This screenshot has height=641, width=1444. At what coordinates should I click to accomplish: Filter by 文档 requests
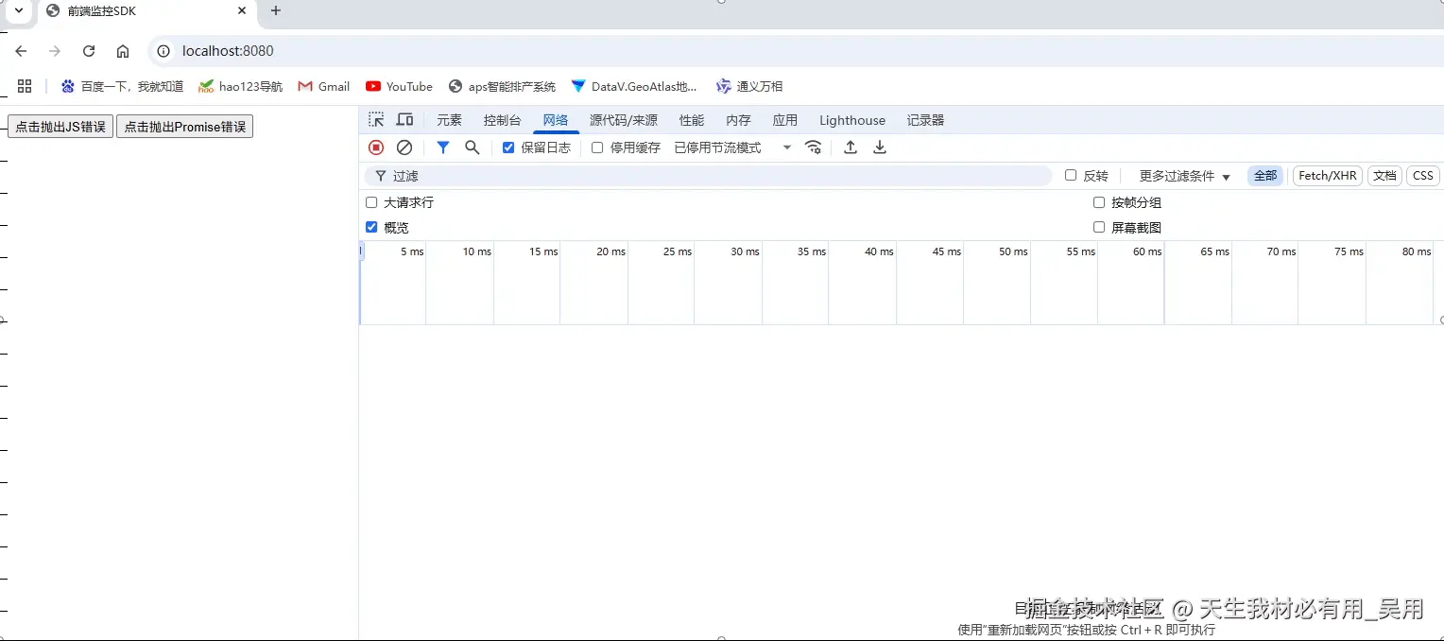click(x=1384, y=176)
